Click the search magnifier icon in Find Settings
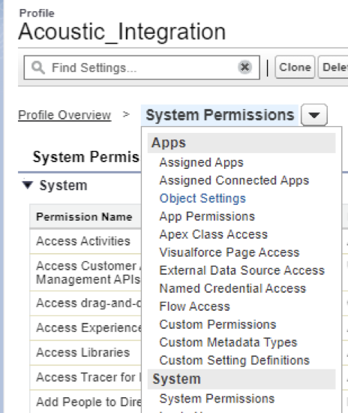This screenshot has height=413, width=348. [38, 68]
